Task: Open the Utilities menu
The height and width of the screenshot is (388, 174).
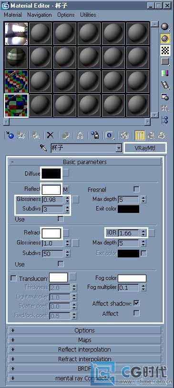Action: click(88, 15)
